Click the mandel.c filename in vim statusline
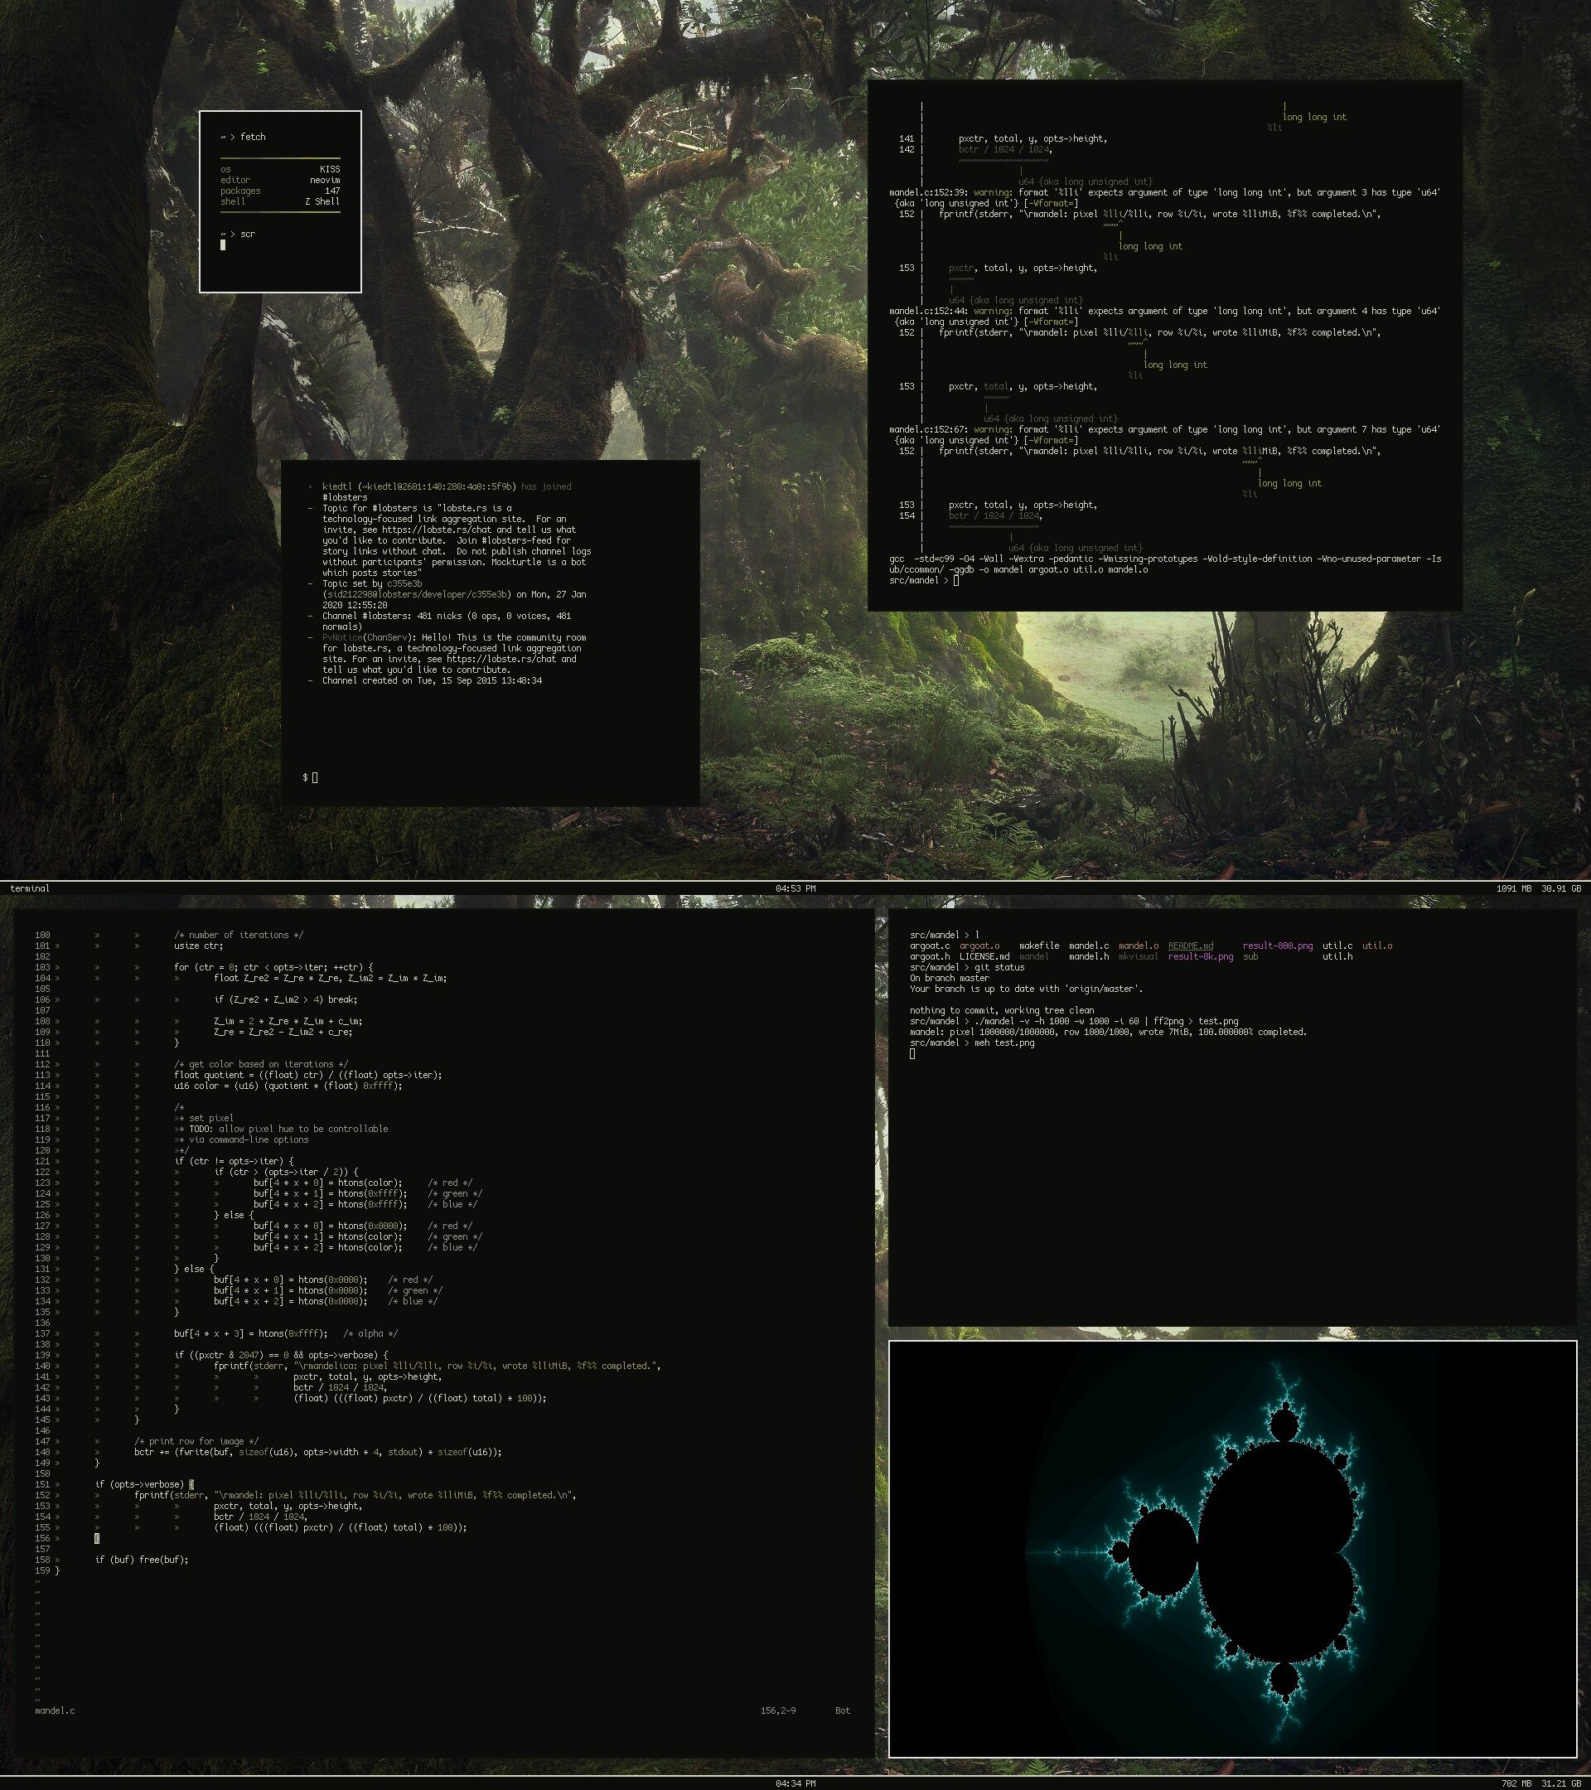The width and height of the screenshot is (1591, 1790). pyautogui.click(x=55, y=1710)
